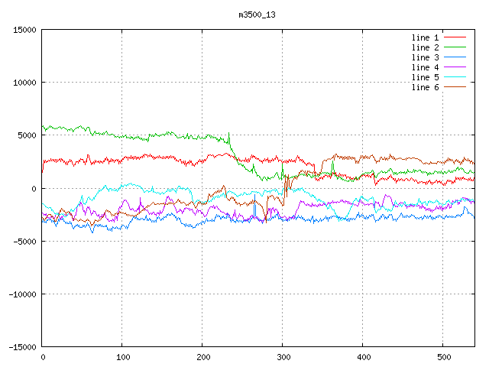This screenshot has height=367, width=489.
Task: Click the blue line 3 legend sample
Action: tap(454, 57)
